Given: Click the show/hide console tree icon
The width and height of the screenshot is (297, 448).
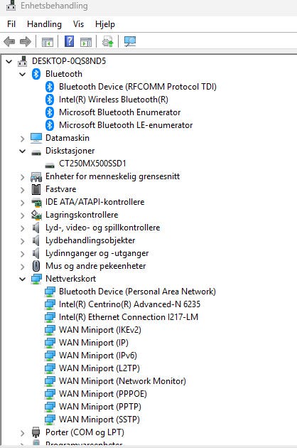Looking at the screenshot, I should point(48,42).
